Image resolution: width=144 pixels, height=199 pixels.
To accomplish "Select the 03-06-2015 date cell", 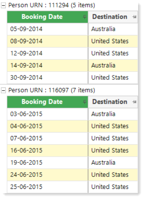I will pyautogui.click(x=48, y=114).
